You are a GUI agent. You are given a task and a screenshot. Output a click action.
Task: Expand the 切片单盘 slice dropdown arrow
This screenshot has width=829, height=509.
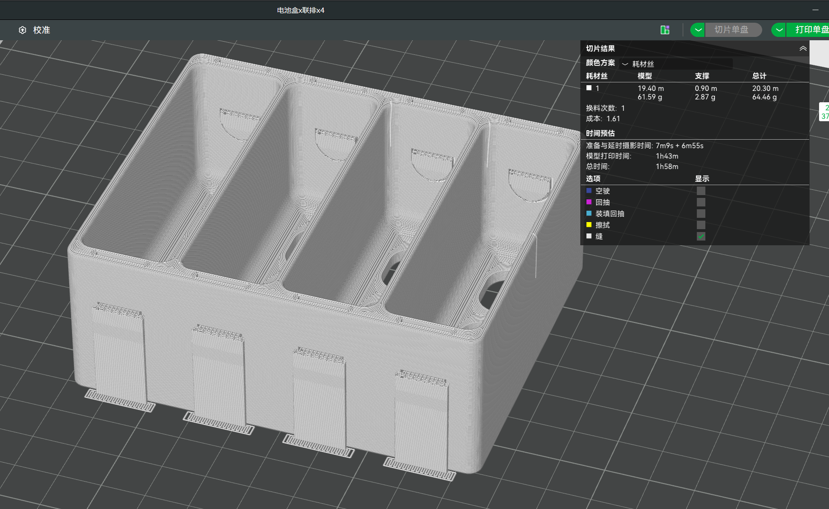[697, 30]
